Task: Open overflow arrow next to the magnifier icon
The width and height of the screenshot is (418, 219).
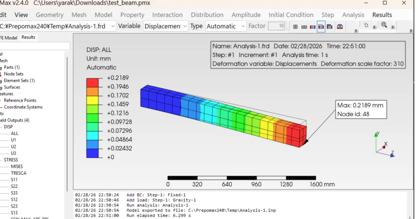Action: coord(393,27)
